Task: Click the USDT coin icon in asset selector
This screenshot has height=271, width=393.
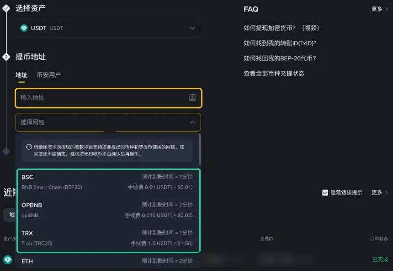Action: 24,28
